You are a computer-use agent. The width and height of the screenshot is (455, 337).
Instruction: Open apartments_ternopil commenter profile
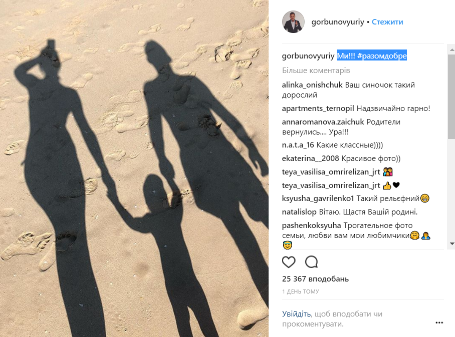coord(318,108)
